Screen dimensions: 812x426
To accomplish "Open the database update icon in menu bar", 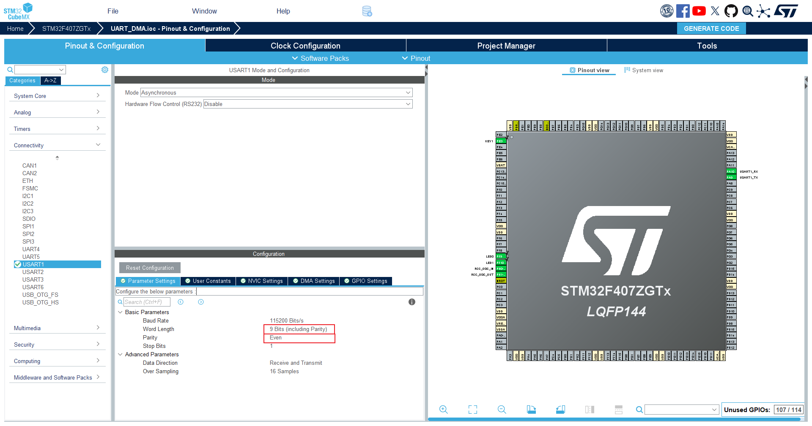I will point(367,11).
